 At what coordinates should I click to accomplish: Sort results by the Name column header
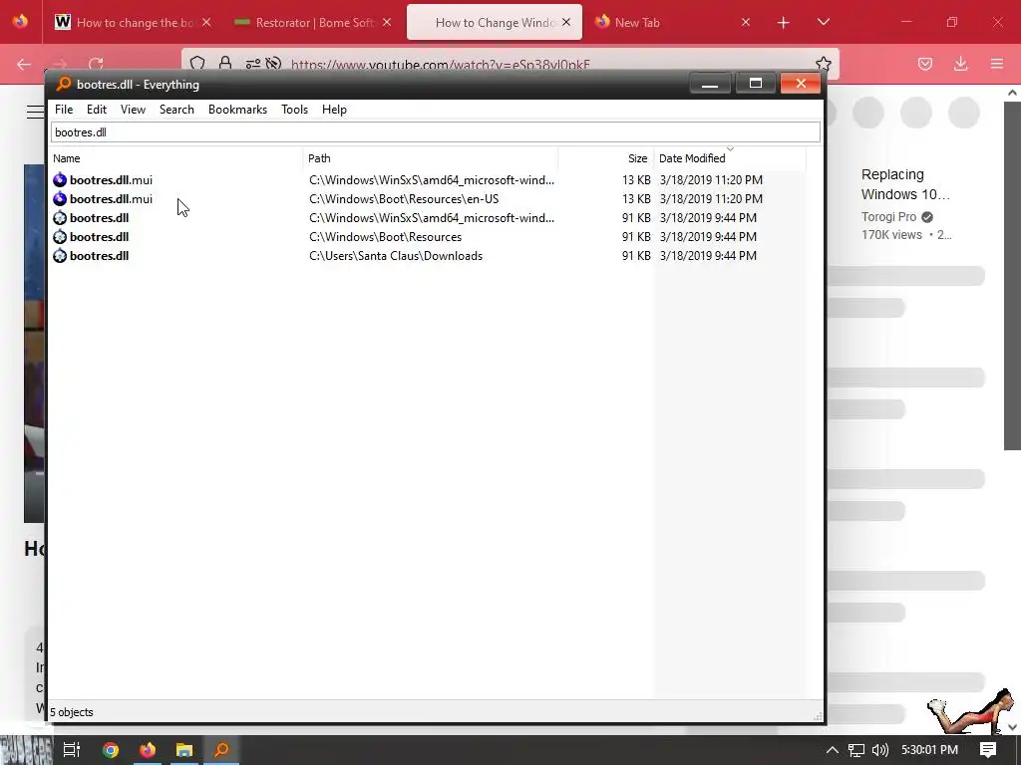click(176, 158)
